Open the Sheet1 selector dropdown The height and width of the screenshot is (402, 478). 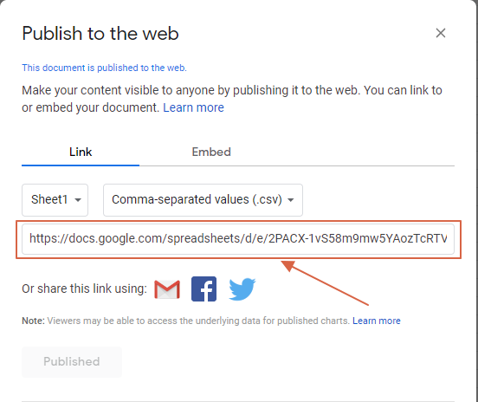[55, 200]
